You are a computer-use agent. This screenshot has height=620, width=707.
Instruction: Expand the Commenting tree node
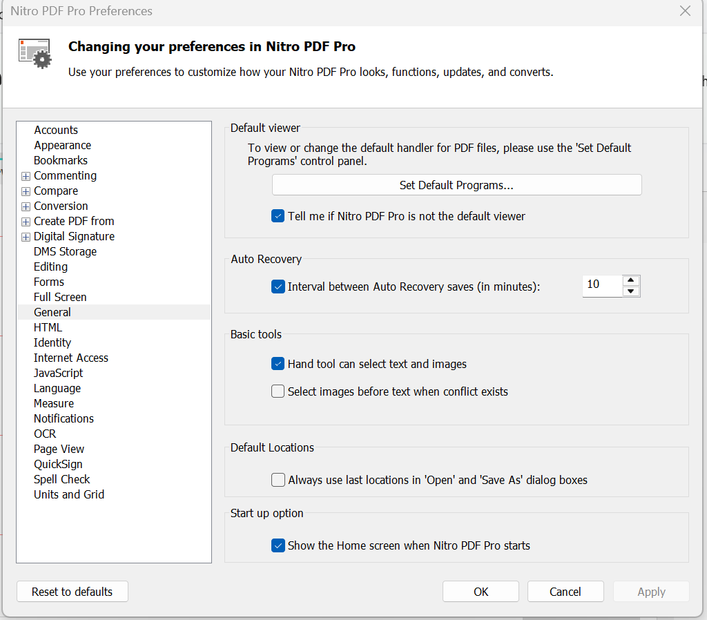26,176
